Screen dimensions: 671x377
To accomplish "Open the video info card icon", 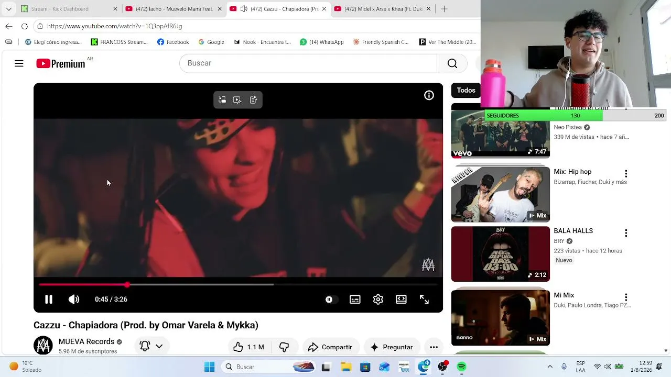I will pos(429,95).
